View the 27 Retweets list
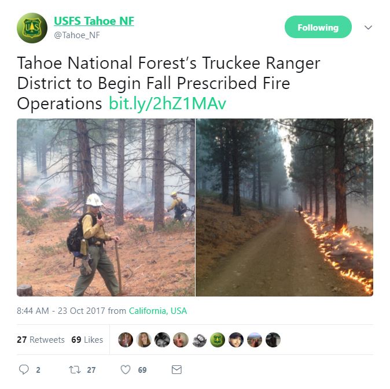This screenshot has width=390, height=389. click(41, 339)
